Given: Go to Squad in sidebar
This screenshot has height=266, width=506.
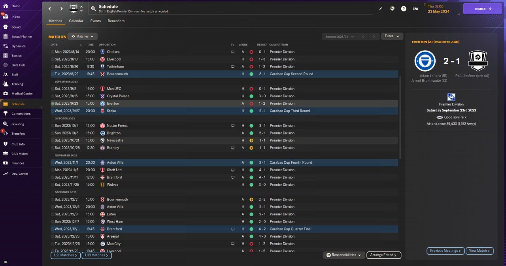Looking at the screenshot, I should click(x=16, y=27).
